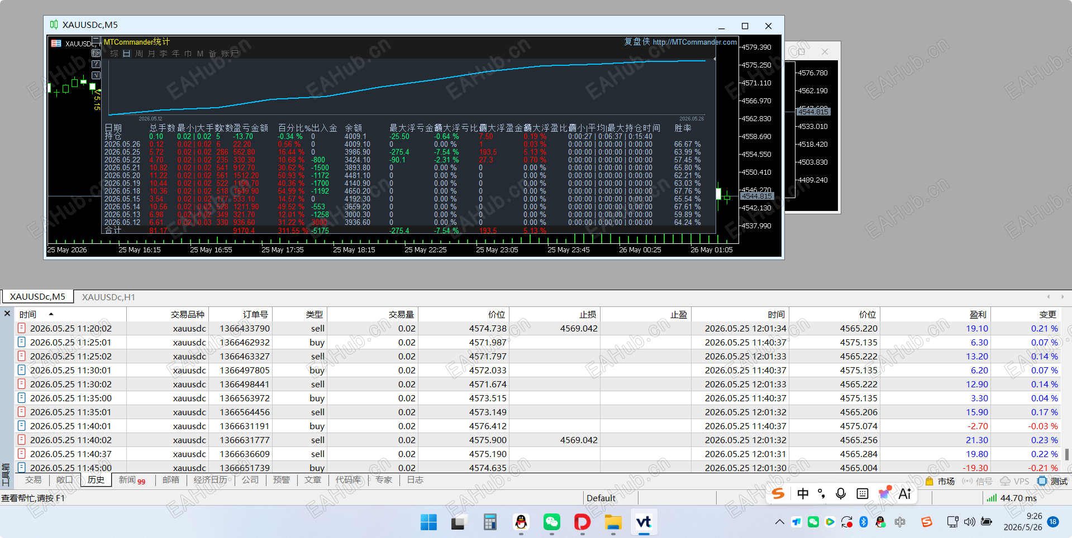Open the 代码库 code base tab

point(348,480)
